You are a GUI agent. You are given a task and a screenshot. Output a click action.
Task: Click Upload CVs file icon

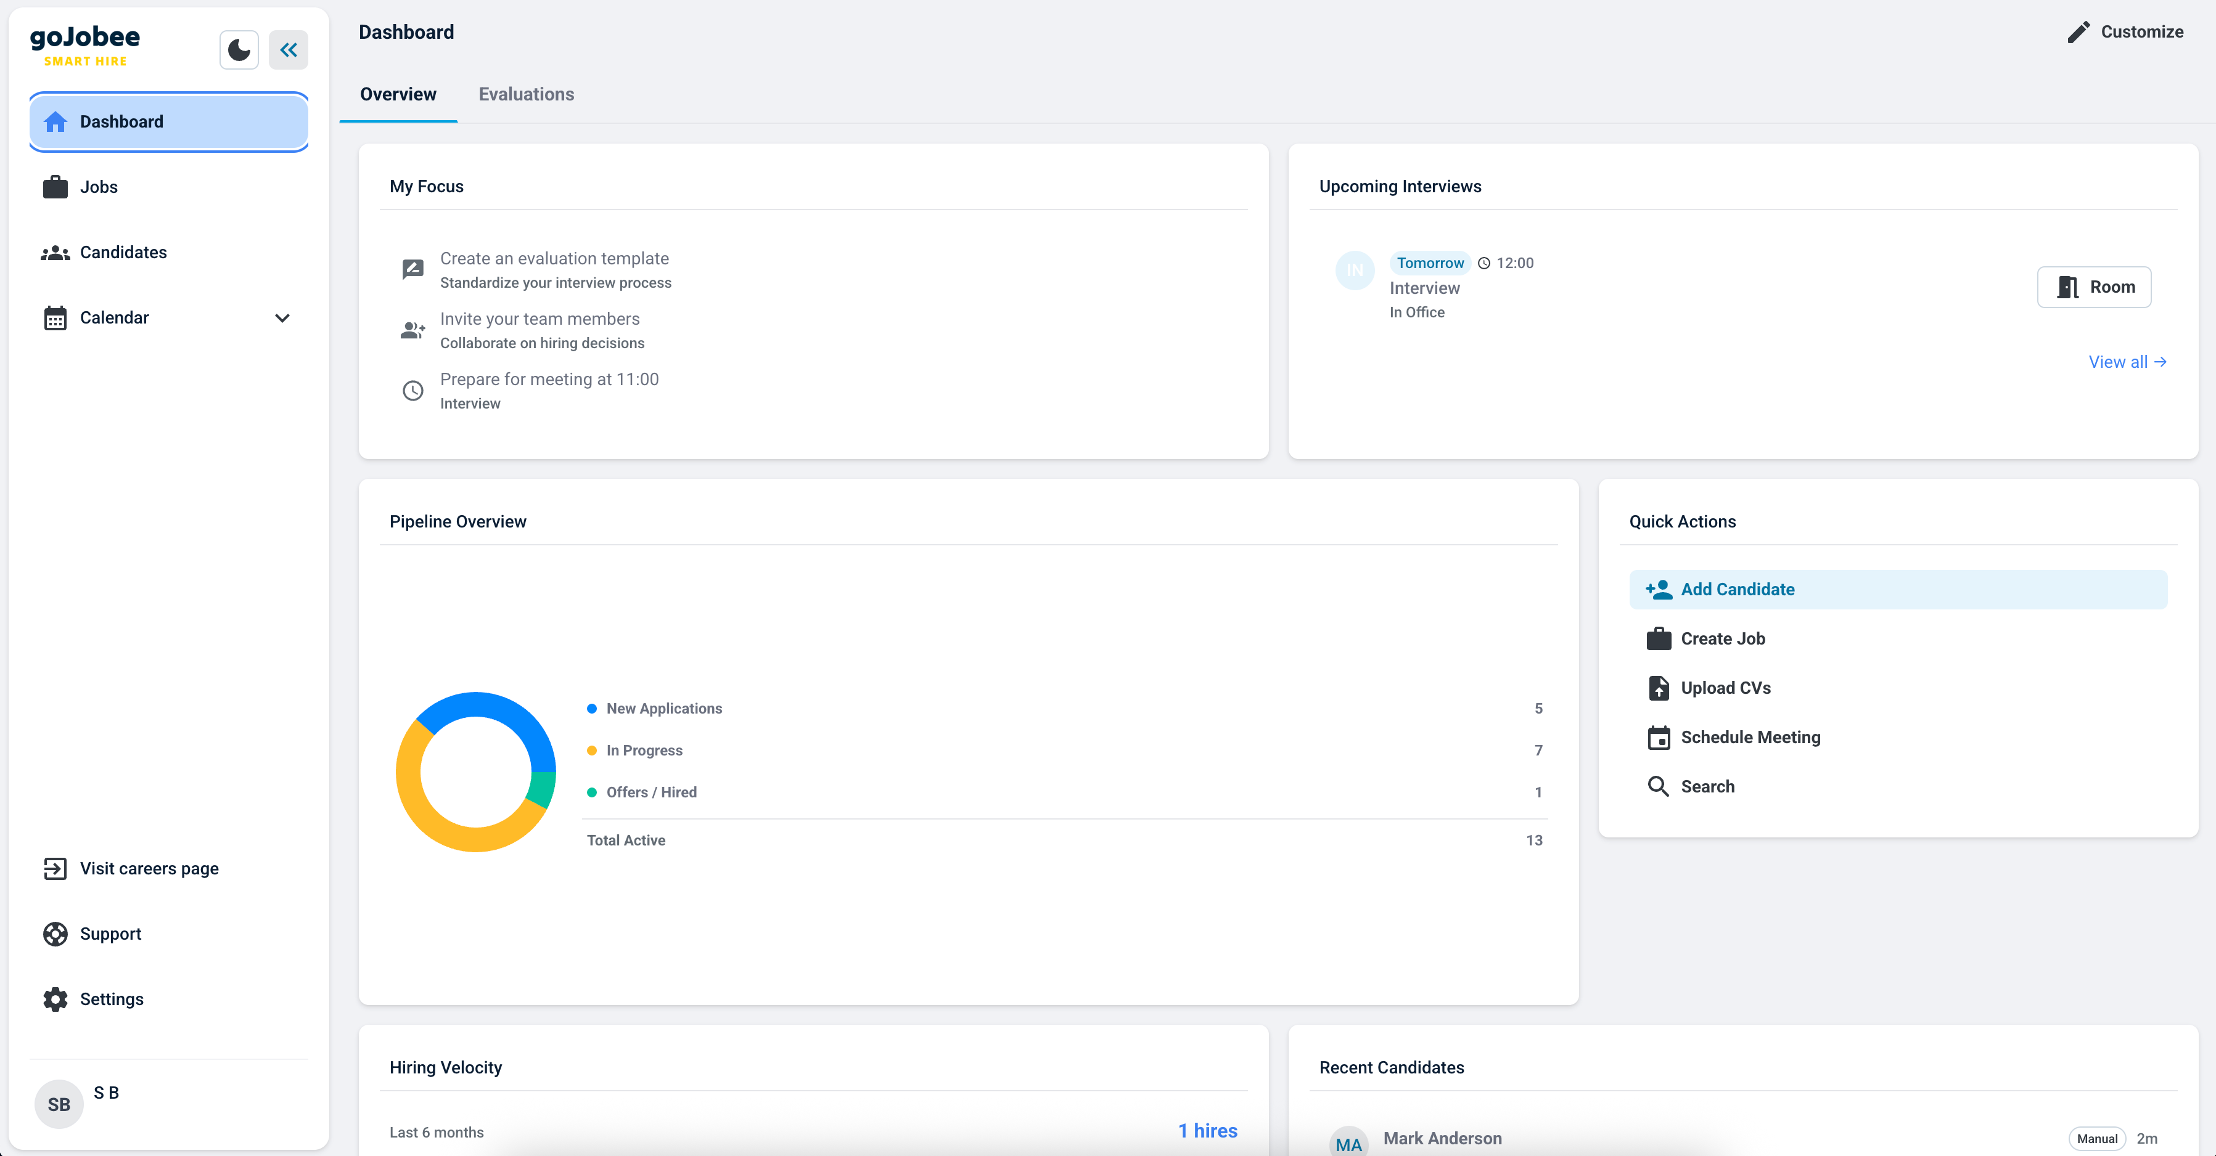1658,688
